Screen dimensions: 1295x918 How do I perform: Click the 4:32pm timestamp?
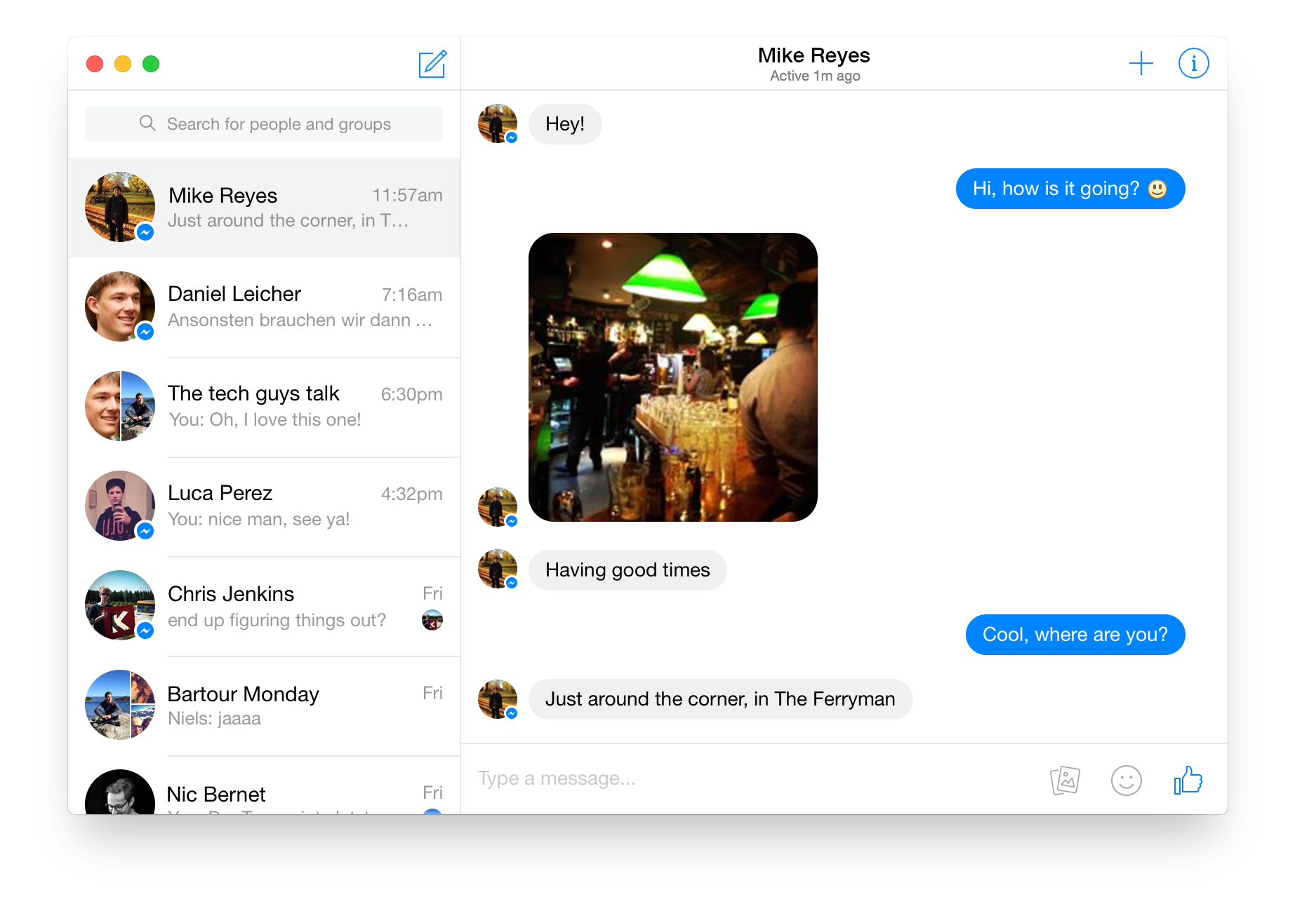412,494
